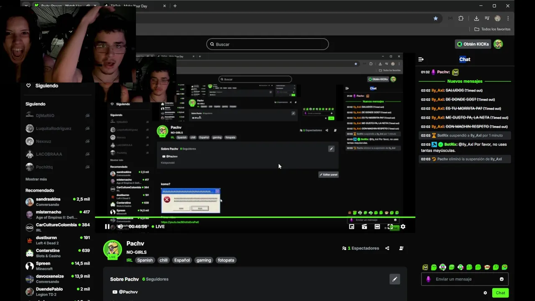Collapse the chat panel using arrow icon
The height and width of the screenshot is (301, 535).
pyautogui.click(x=421, y=59)
